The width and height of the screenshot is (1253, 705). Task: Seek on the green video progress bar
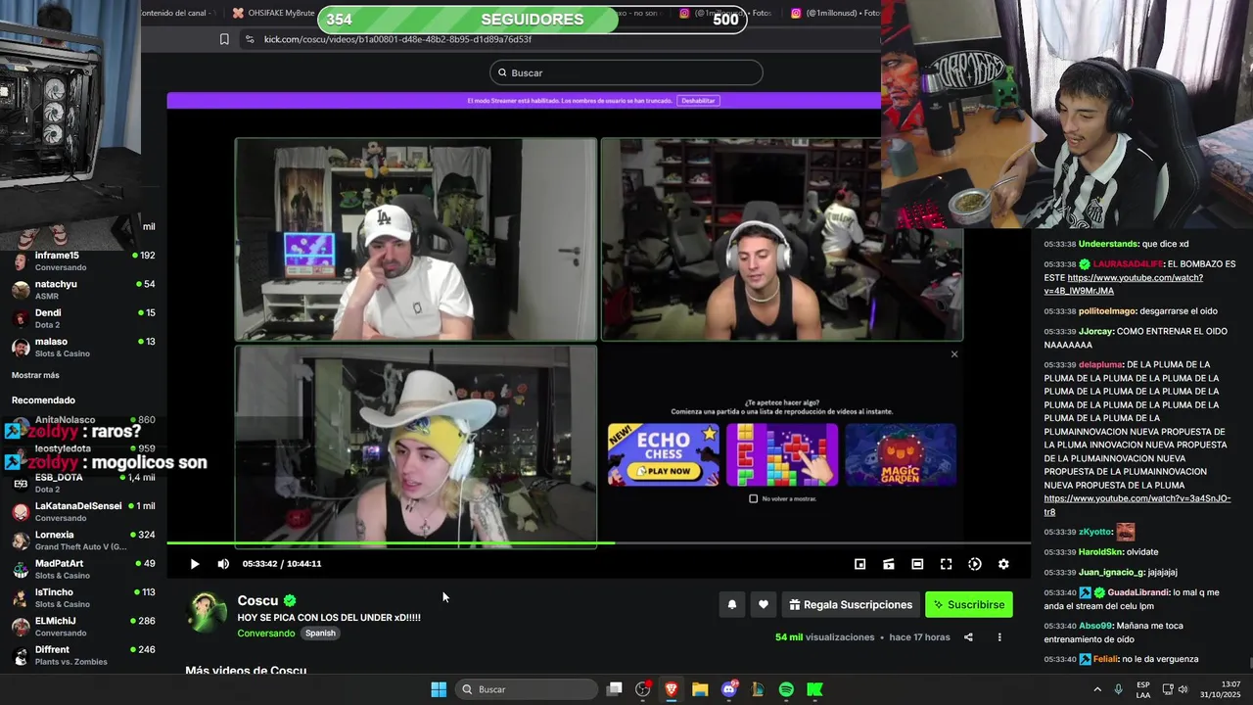[598, 543]
